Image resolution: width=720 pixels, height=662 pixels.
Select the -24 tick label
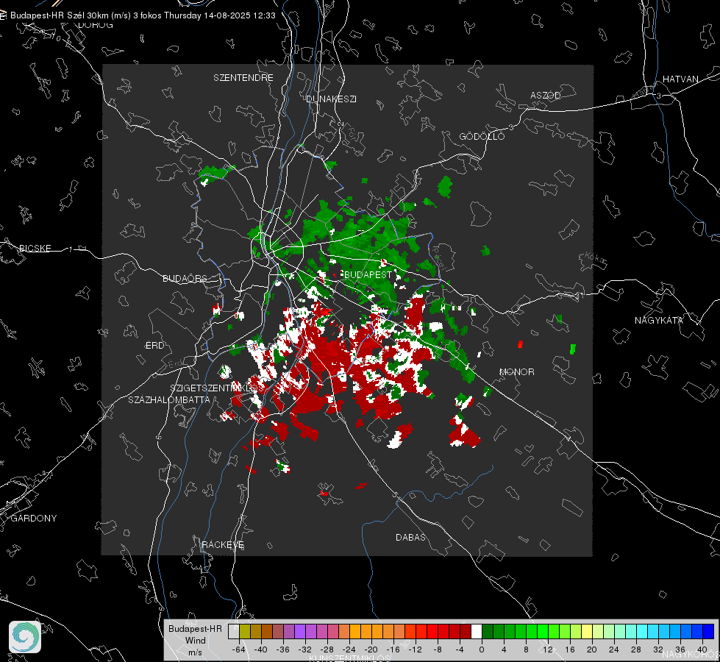[349, 649]
